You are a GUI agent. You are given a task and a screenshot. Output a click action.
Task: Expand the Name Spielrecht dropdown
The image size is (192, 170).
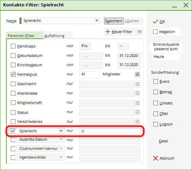[97, 21]
